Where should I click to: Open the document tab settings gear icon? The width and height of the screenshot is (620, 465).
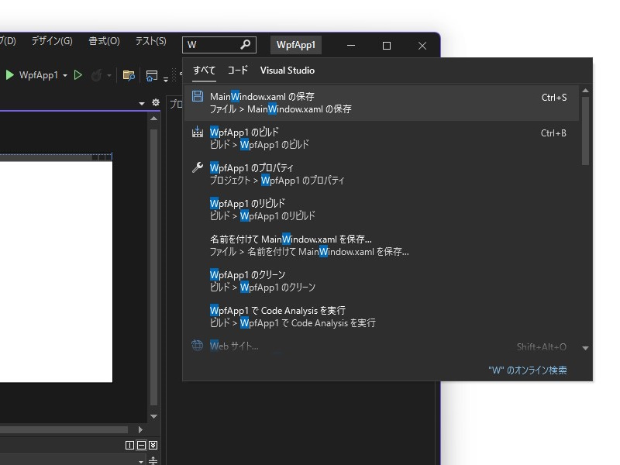(156, 103)
